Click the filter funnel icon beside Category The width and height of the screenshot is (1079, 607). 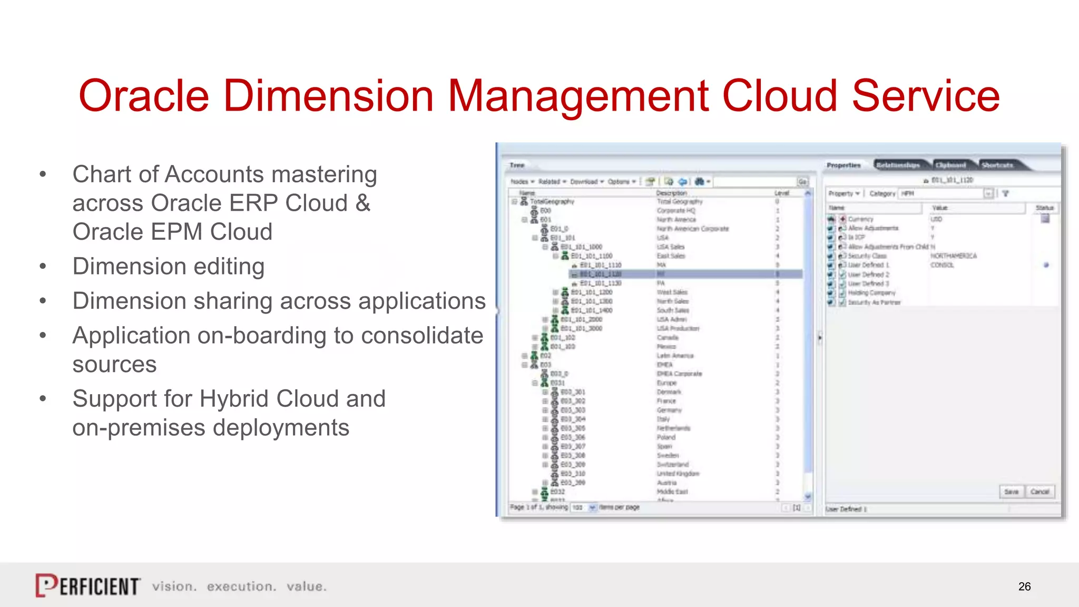click(1005, 193)
